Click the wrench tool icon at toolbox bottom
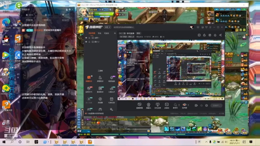The height and width of the screenshot is (146, 260). [112, 109]
